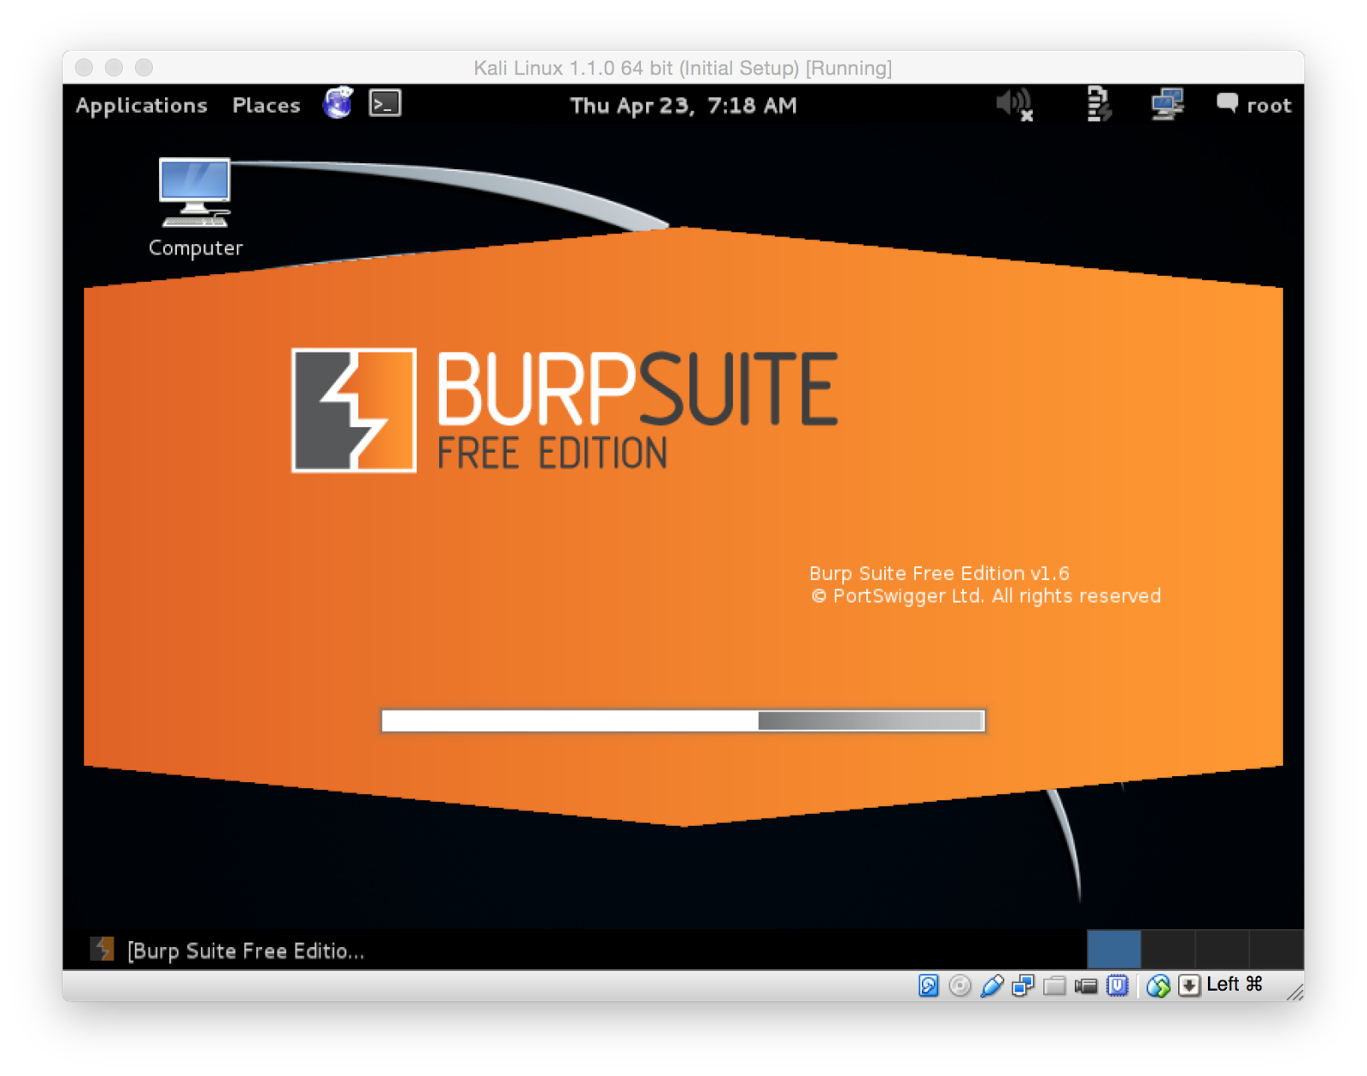Switch to the second workspace

(1168, 950)
